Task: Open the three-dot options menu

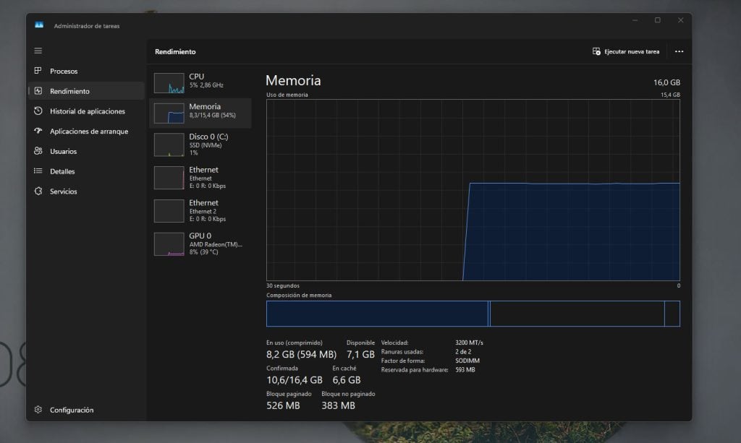Action: (679, 51)
